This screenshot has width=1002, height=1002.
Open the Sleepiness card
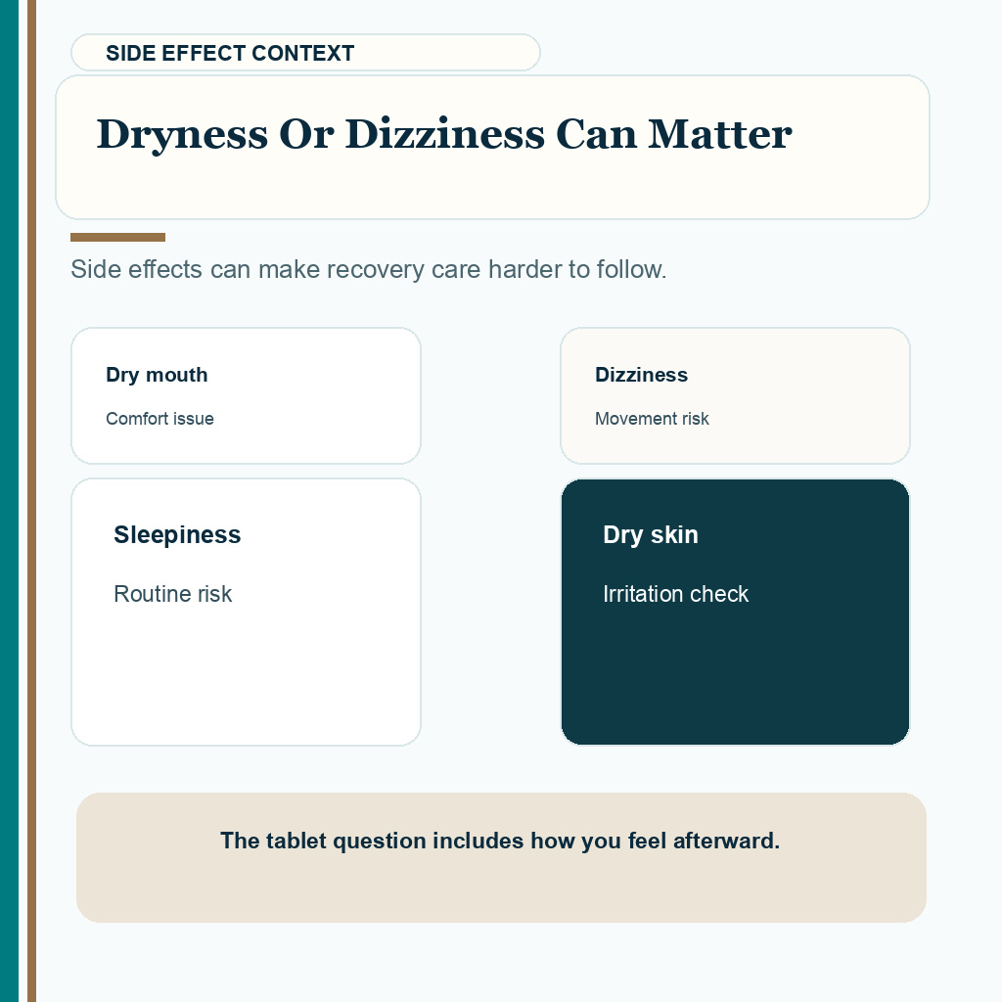point(246,612)
